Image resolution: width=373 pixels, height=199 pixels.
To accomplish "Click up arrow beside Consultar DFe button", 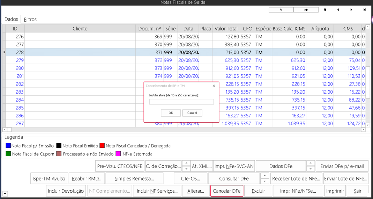I will coord(265,176).
